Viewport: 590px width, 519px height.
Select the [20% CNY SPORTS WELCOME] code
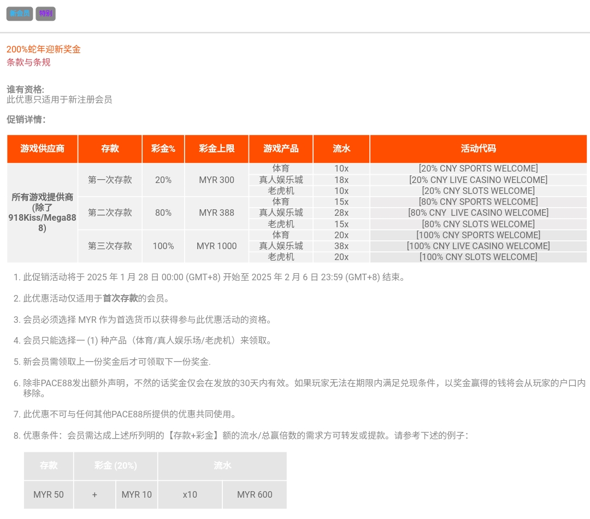[478, 168]
